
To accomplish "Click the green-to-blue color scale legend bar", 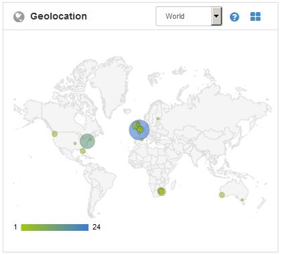I will 55,227.
